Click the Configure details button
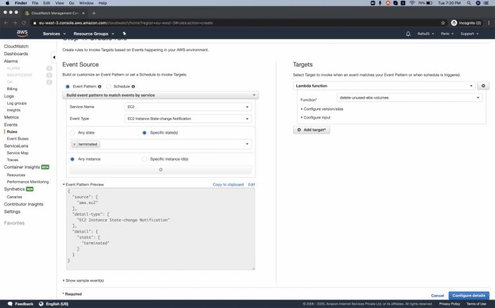 tap(469, 295)
